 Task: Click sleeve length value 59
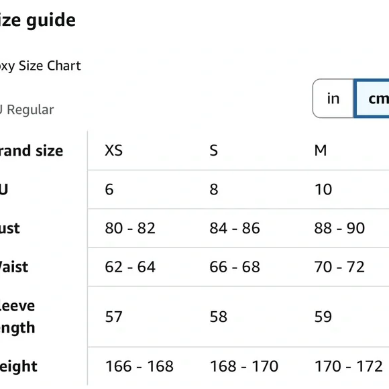323,317
